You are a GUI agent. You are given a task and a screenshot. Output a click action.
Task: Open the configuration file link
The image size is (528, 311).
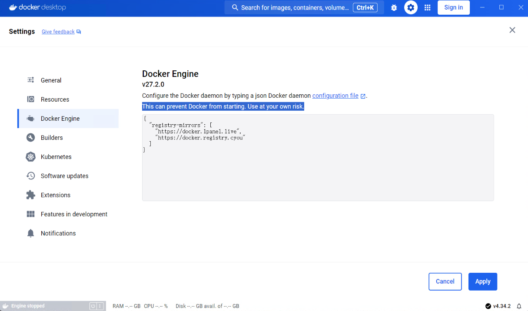pos(335,96)
